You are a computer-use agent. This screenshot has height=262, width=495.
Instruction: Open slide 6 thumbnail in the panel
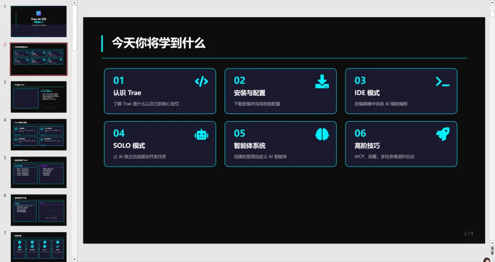(38, 210)
